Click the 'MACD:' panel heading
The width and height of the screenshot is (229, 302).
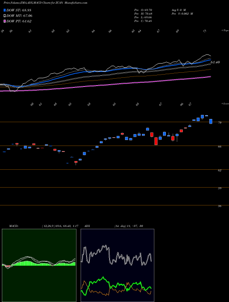(14, 226)
